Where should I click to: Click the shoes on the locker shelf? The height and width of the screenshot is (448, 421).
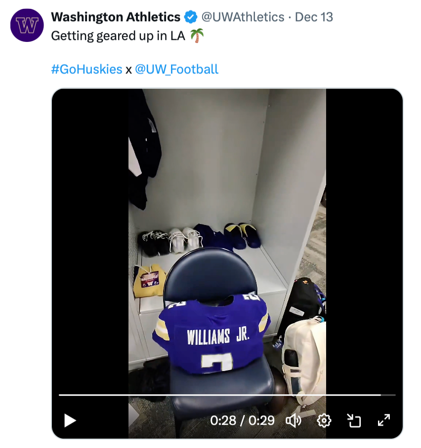click(x=184, y=238)
